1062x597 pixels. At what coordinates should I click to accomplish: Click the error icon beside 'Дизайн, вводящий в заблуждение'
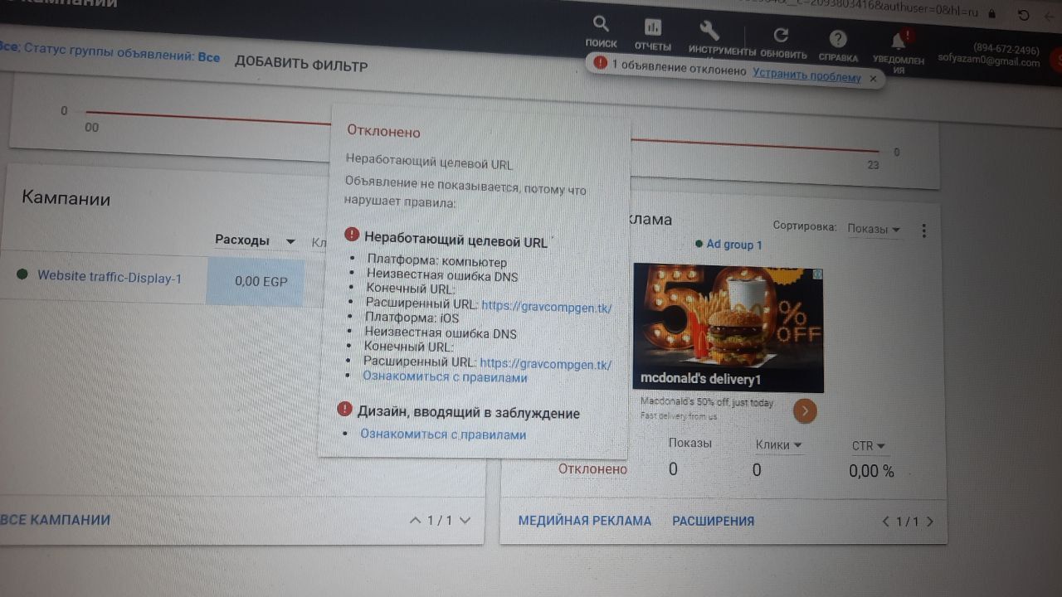(x=344, y=409)
